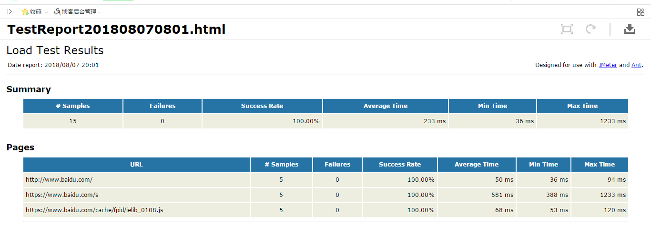Viewport: 651px width, 235px height.
Task: Select the 120 ms max time cell
Action: 600,210
